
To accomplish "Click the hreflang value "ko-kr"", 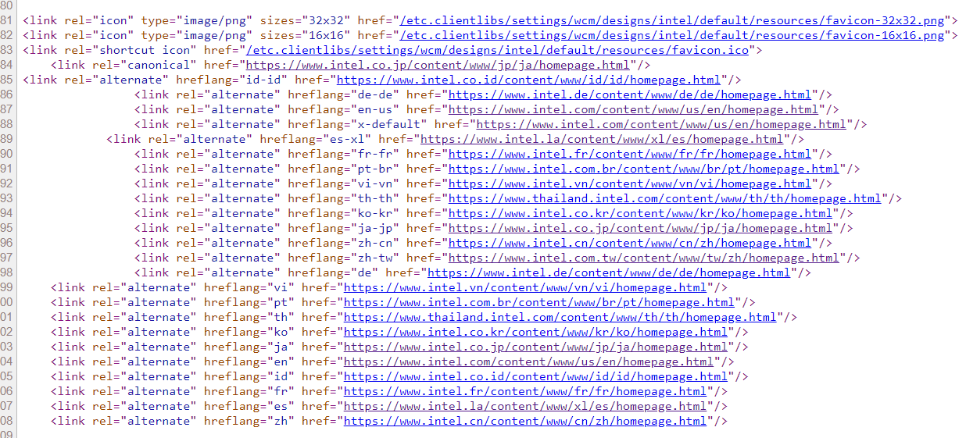I will [374, 213].
